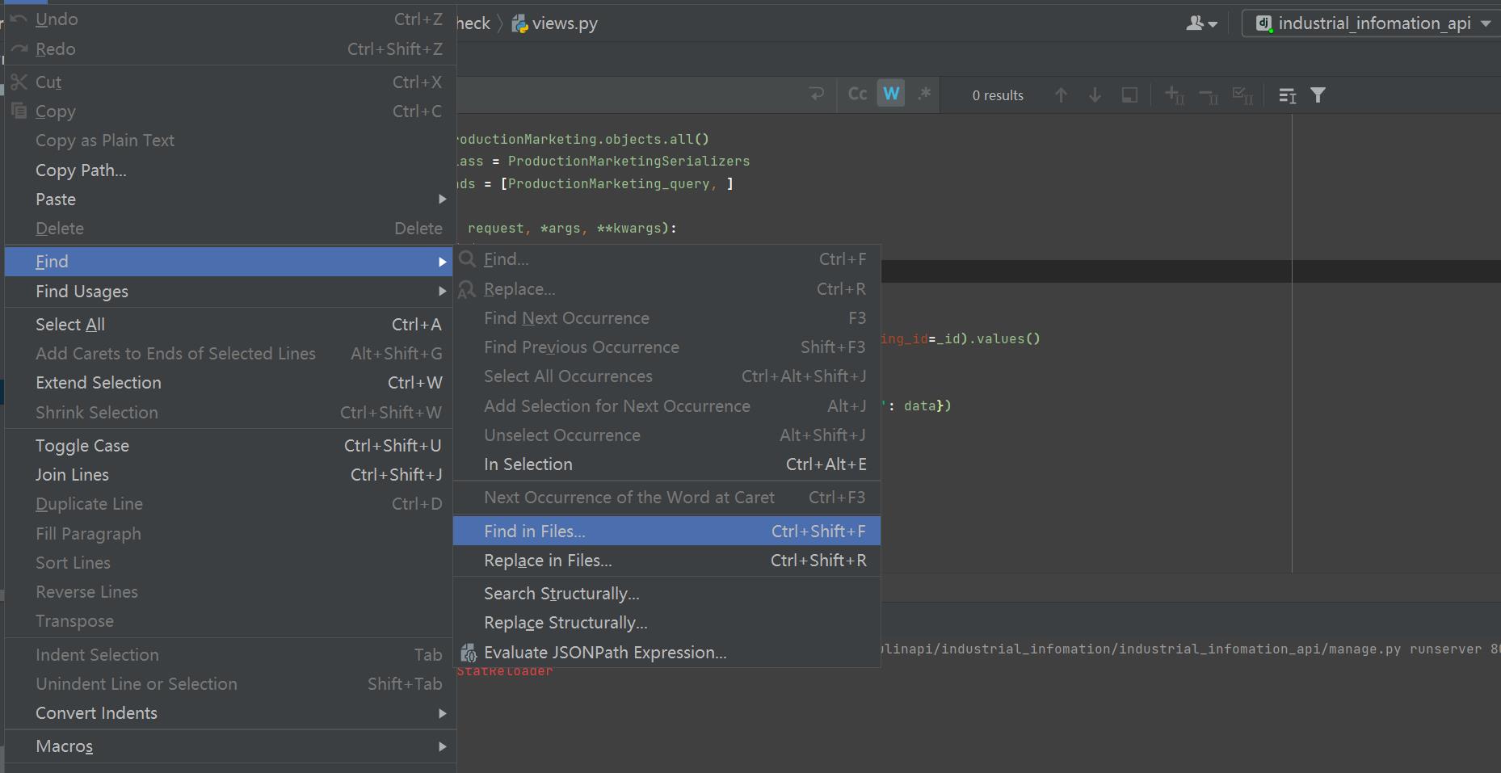Click the new line arrow icon in search bar
The width and height of the screenshot is (1501, 773).
[x=817, y=95]
